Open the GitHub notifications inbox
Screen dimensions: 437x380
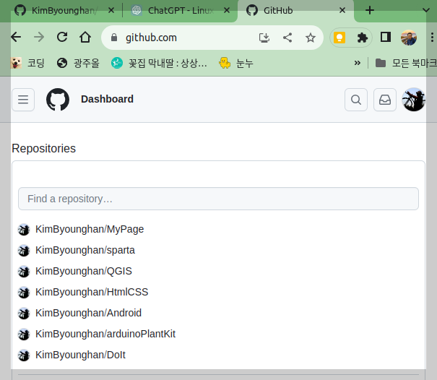coord(385,100)
